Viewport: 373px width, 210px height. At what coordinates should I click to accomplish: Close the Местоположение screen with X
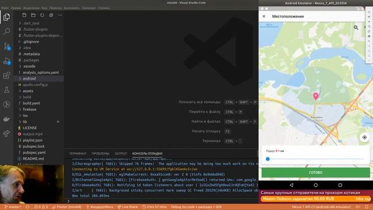264,16
